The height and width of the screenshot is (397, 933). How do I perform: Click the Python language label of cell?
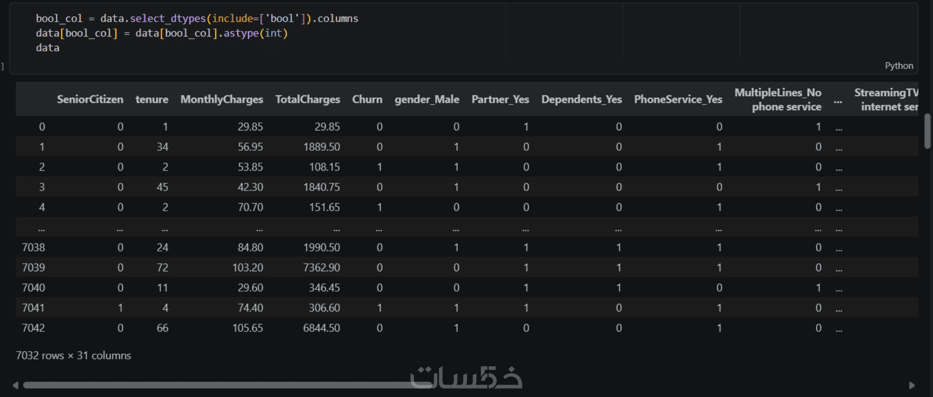pyautogui.click(x=899, y=66)
